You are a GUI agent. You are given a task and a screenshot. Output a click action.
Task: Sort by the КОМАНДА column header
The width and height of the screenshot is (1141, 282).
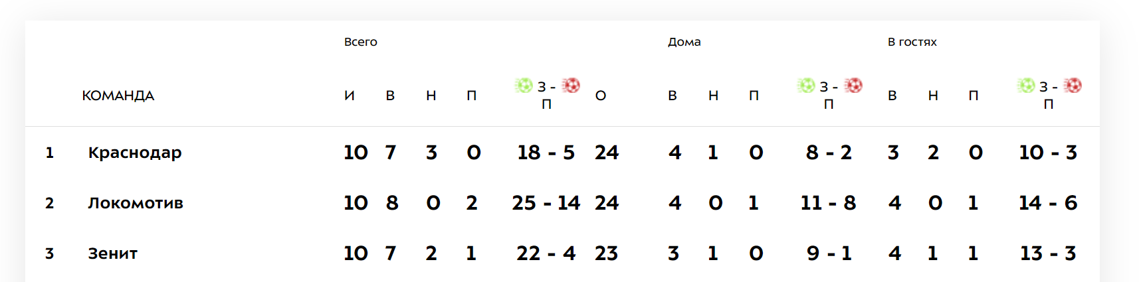pyautogui.click(x=118, y=96)
